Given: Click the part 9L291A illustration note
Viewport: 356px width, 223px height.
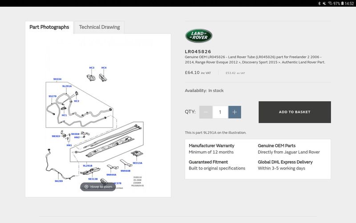Looking at the screenshot, I should pos(215,132).
